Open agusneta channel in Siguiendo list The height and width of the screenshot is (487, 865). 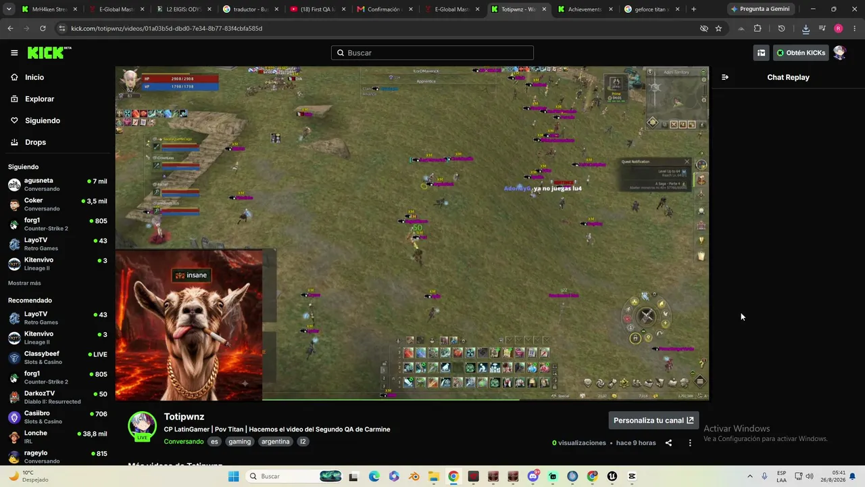click(57, 185)
